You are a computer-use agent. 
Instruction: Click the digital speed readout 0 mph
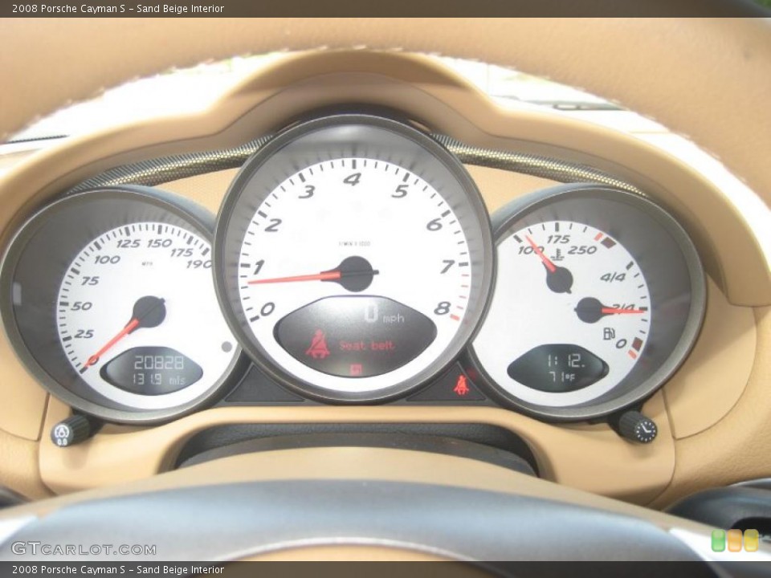click(384, 314)
